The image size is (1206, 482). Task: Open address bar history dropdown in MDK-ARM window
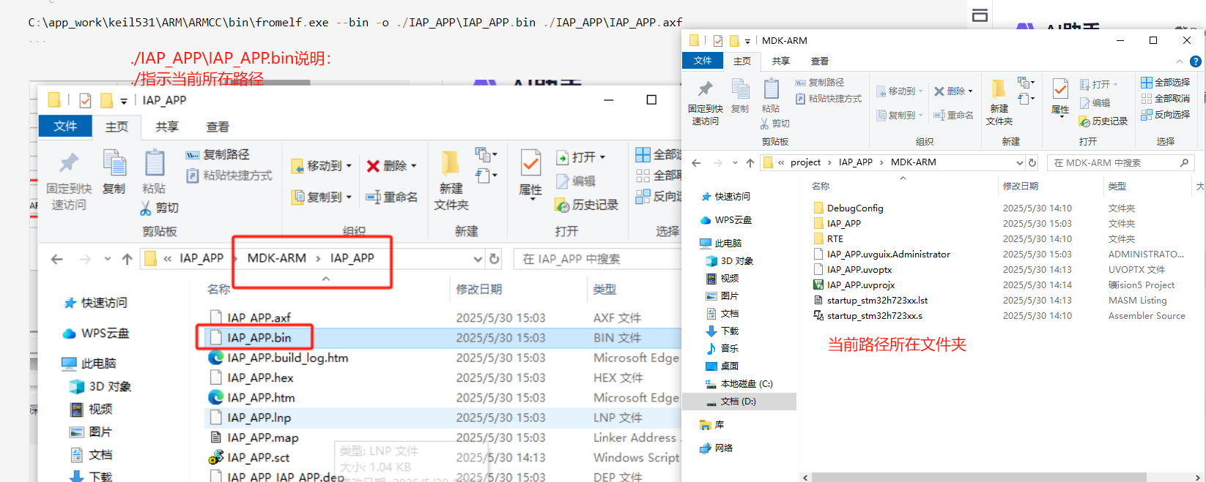(x=1019, y=162)
